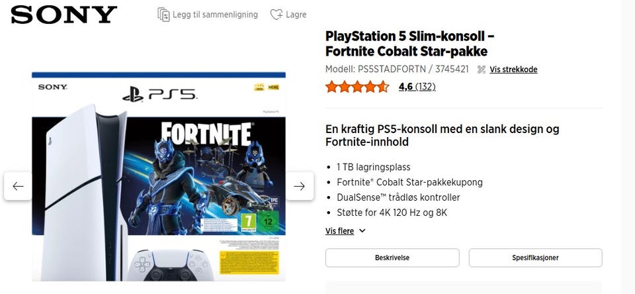
Task: Click the PS5 logo on product box
Action: 159,93
